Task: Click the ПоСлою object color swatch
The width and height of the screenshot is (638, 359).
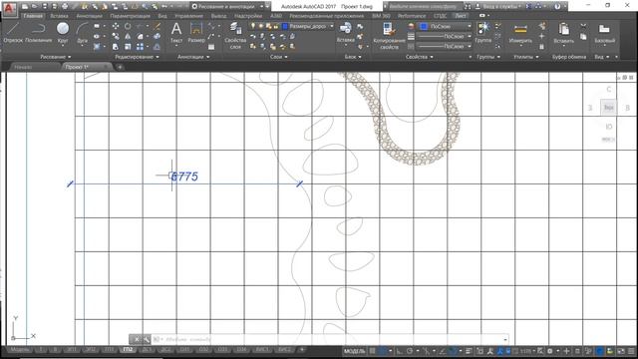Action: coord(424,26)
